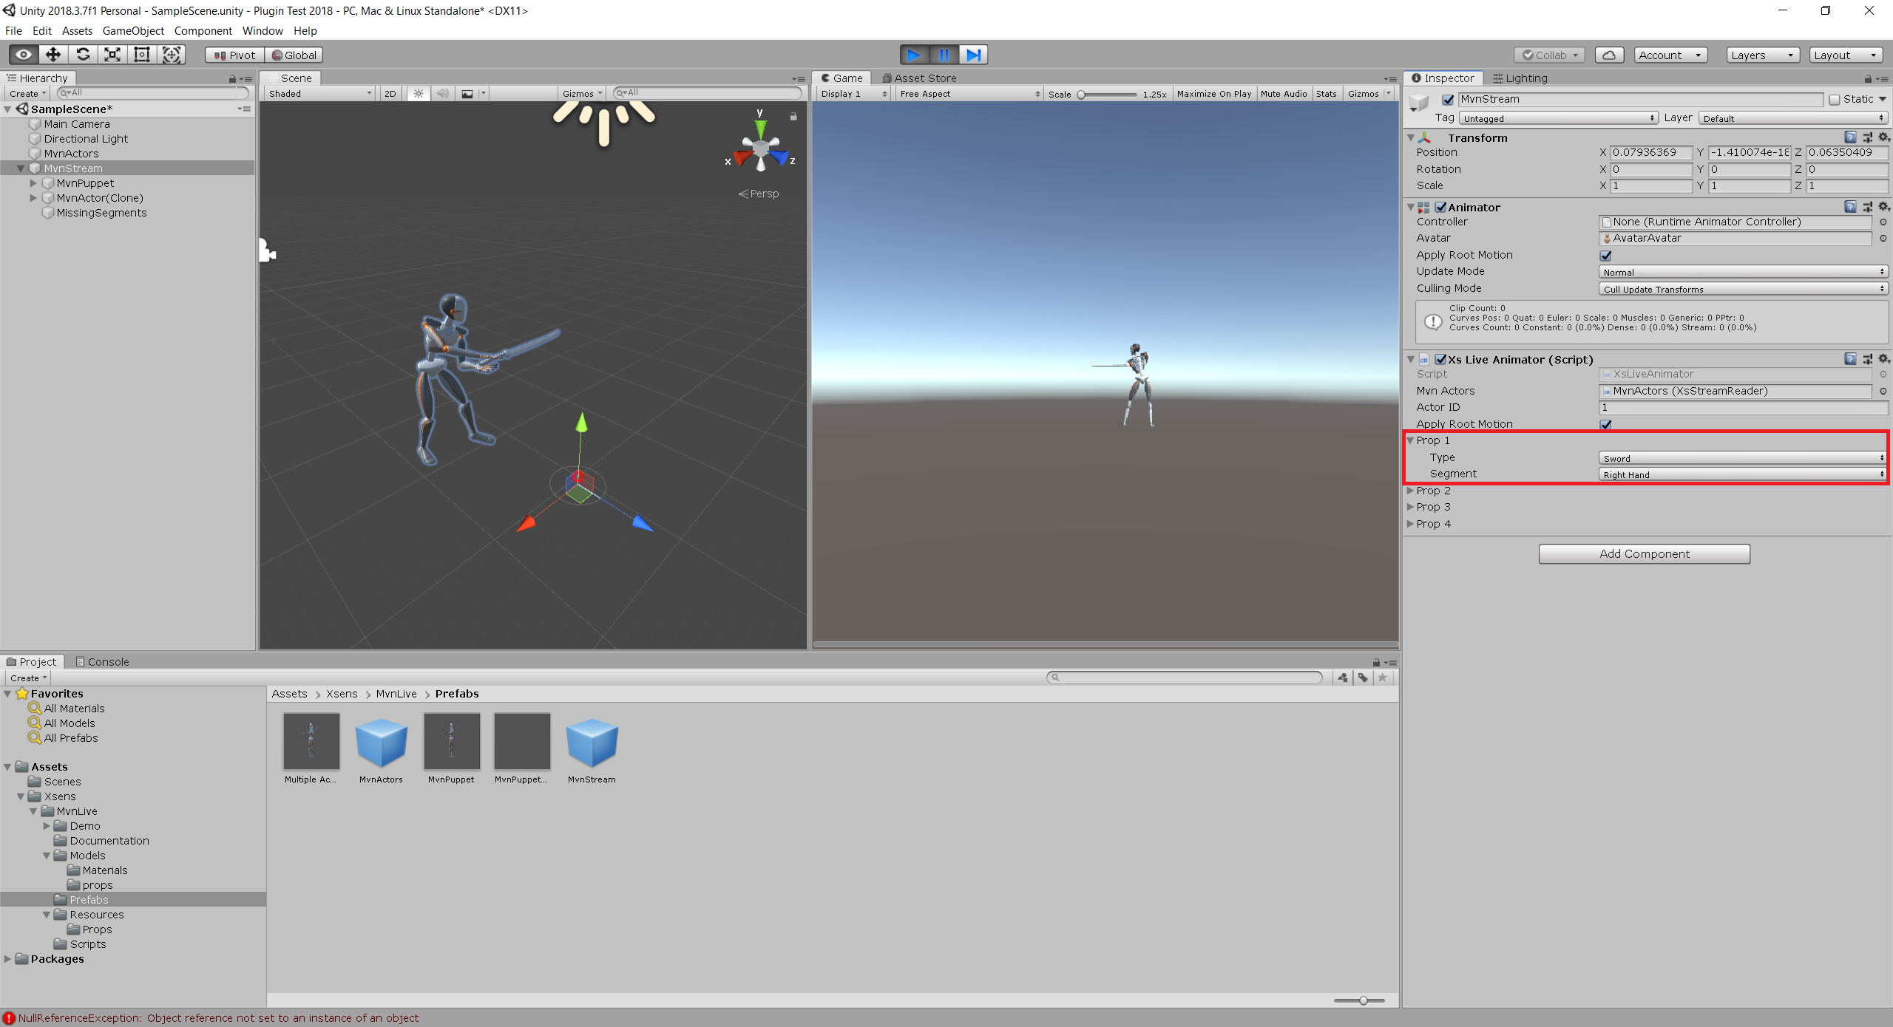Disable Apply Root Motion in the Animator
1893x1027 pixels.
(x=1606, y=255)
